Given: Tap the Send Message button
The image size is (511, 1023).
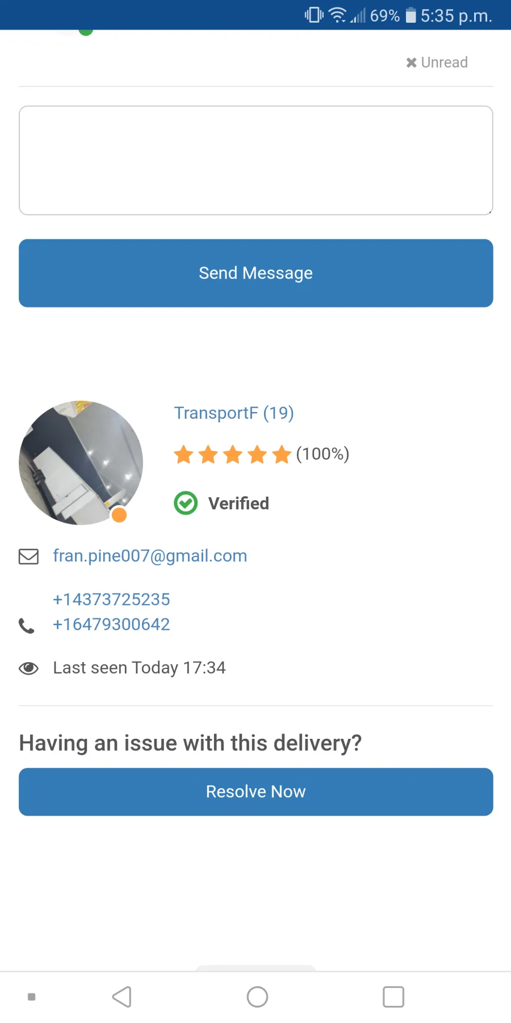Looking at the screenshot, I should click(256, 273).
